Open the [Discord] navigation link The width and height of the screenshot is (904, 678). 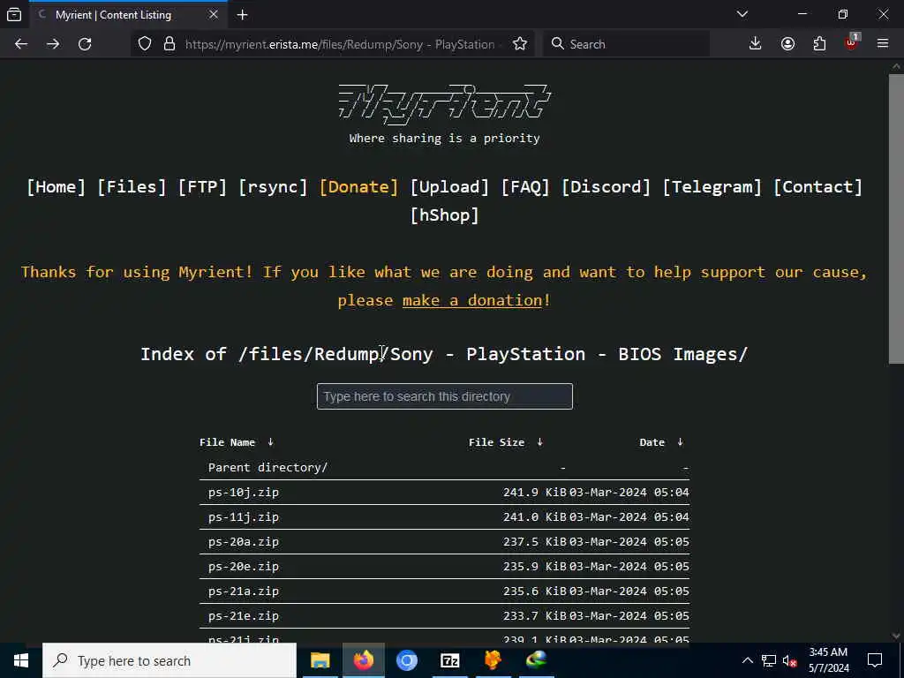click(606, 187)
